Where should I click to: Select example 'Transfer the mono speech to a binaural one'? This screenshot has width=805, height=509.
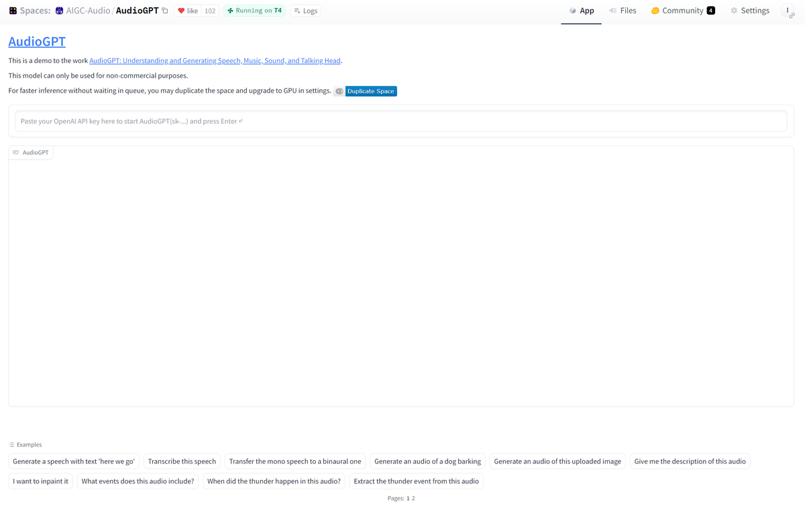tap(295, 461)
